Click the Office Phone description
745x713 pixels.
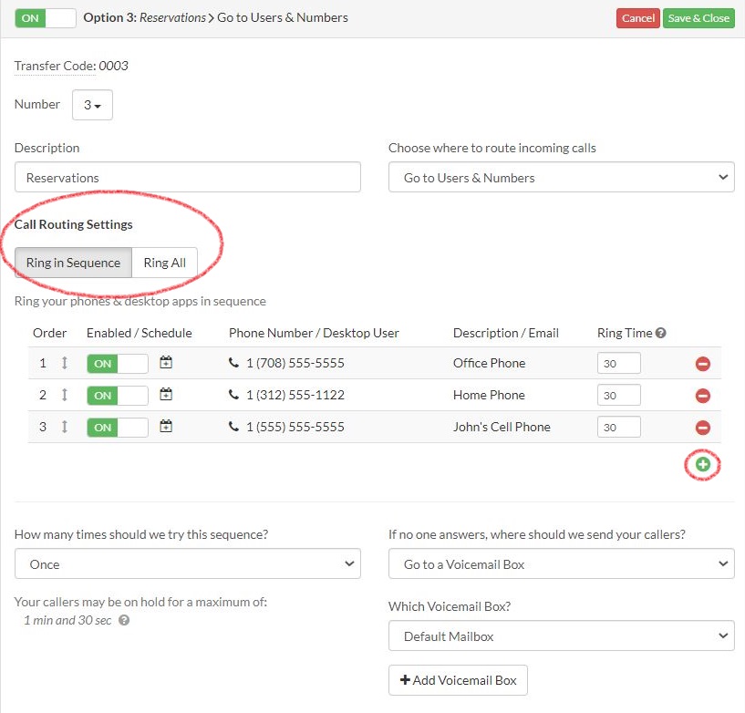(x=489, y=363)
